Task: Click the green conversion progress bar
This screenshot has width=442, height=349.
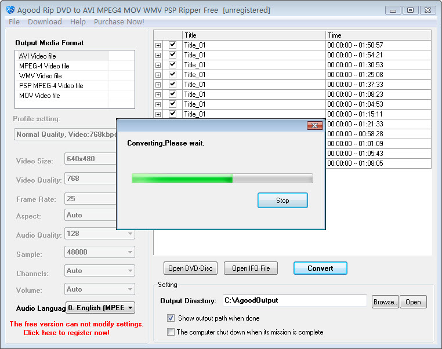Action: tap(222, 179)
